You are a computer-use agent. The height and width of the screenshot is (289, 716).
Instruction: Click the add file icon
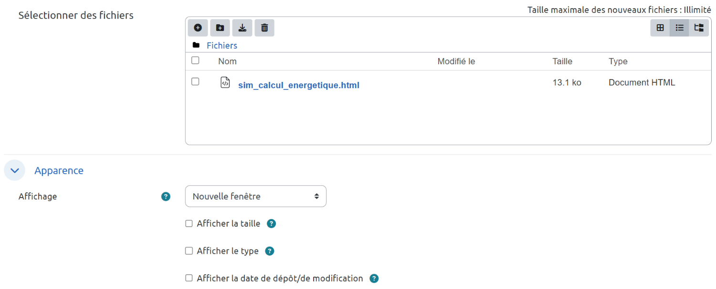pos(198,28)
